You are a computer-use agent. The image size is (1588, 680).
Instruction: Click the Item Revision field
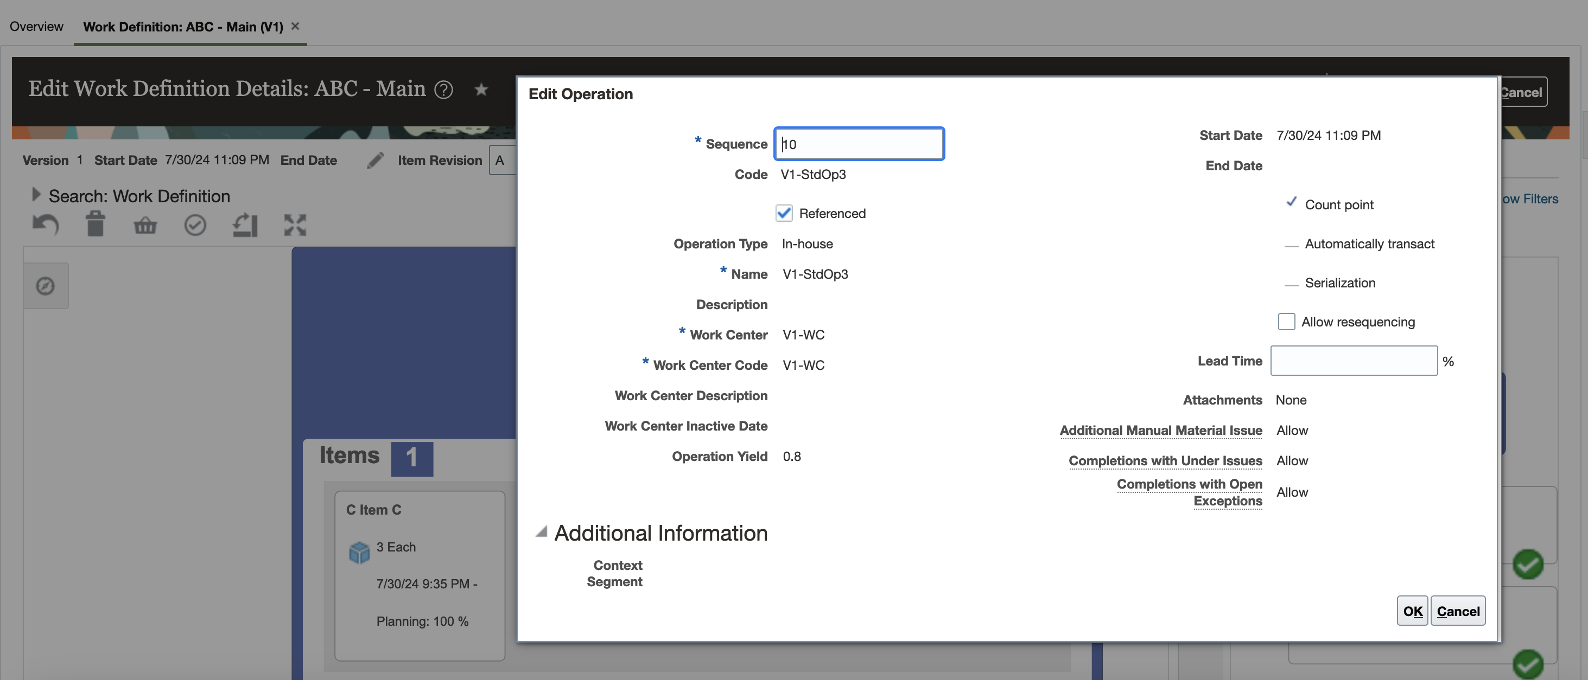click(503, 160)
